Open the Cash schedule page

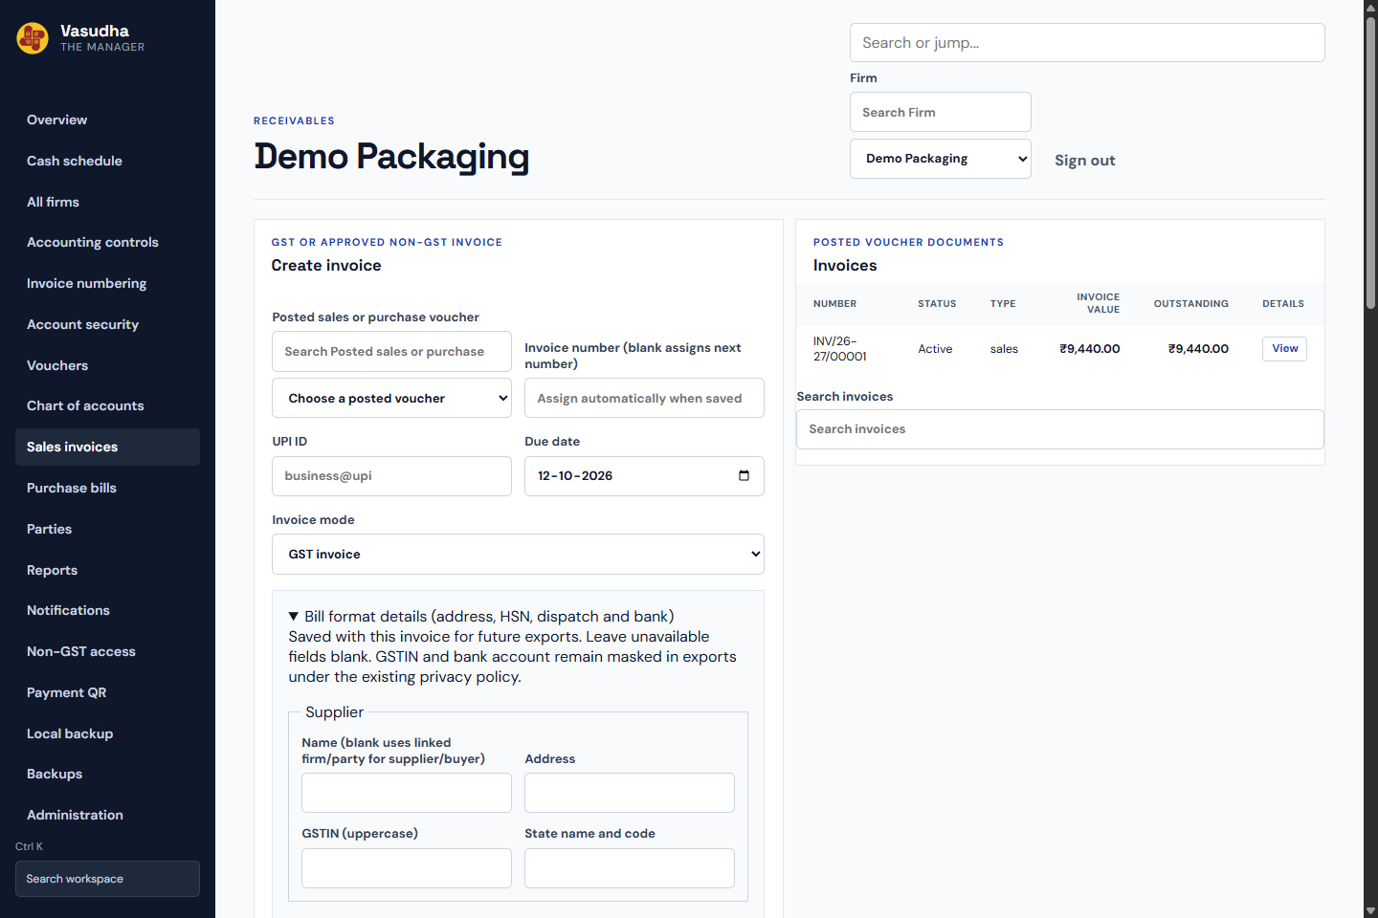pyautogui.click(x=107, y=161)
